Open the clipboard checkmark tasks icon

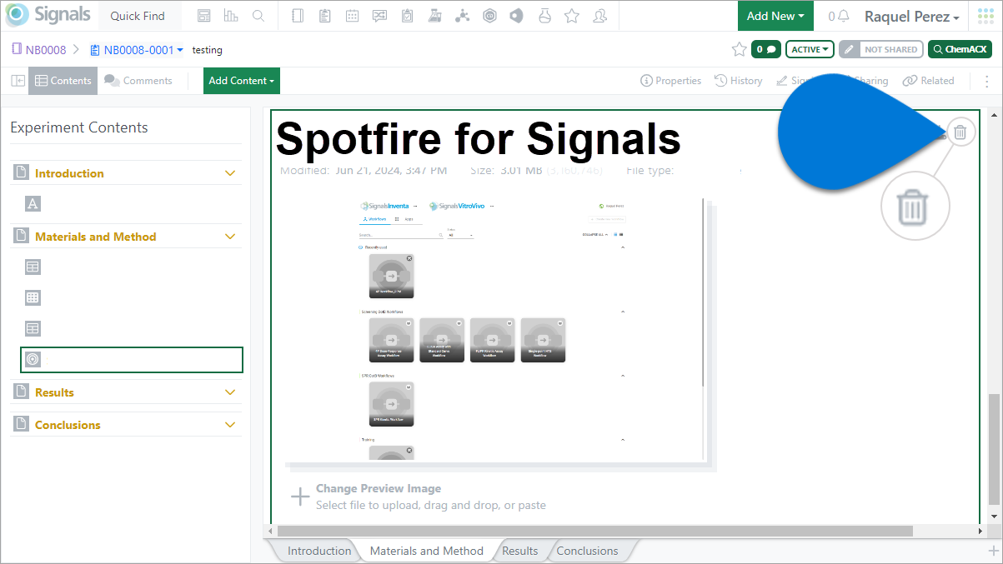point(407,16)
